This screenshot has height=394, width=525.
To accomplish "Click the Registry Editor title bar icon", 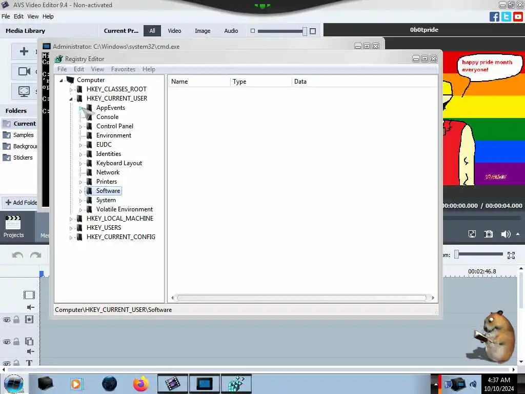I will (x=59, y=58).
